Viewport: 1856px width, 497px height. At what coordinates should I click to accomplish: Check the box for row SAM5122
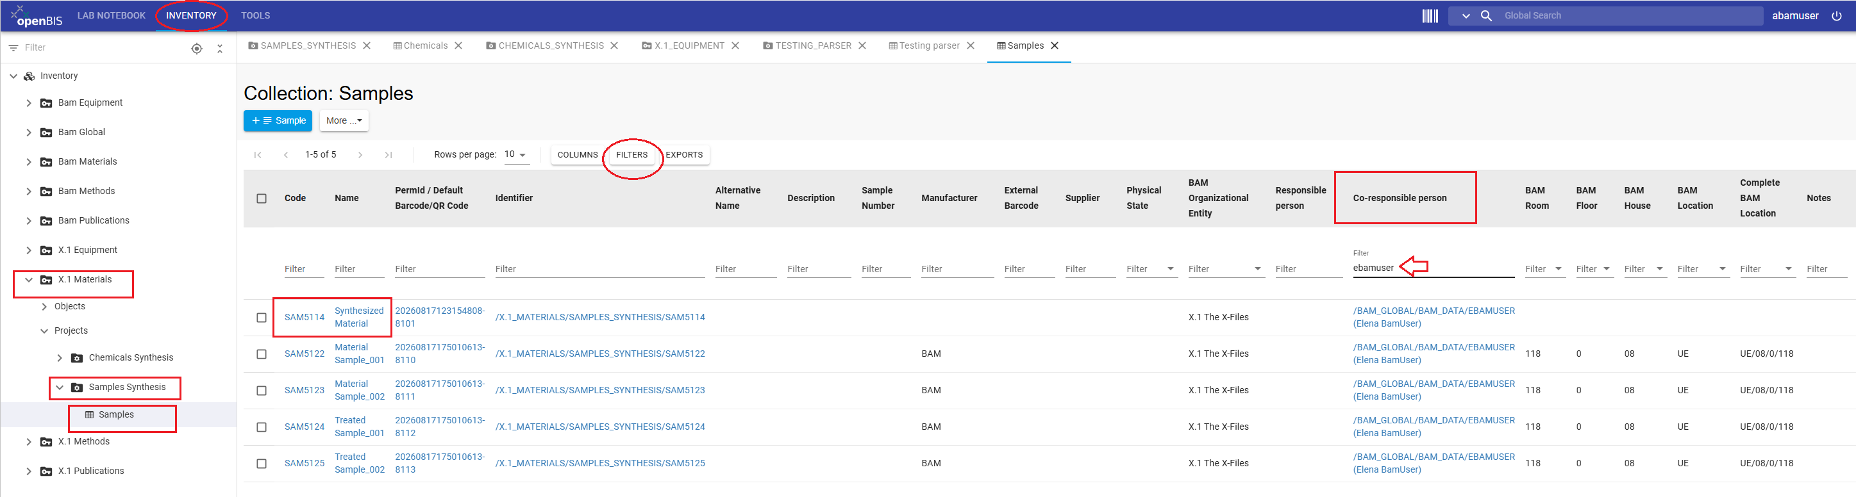click(x=262, y=354)
